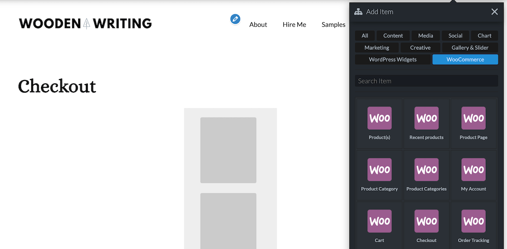
Task: Add the My Account item
Action: pyautogui.click(x=474, y=175)
